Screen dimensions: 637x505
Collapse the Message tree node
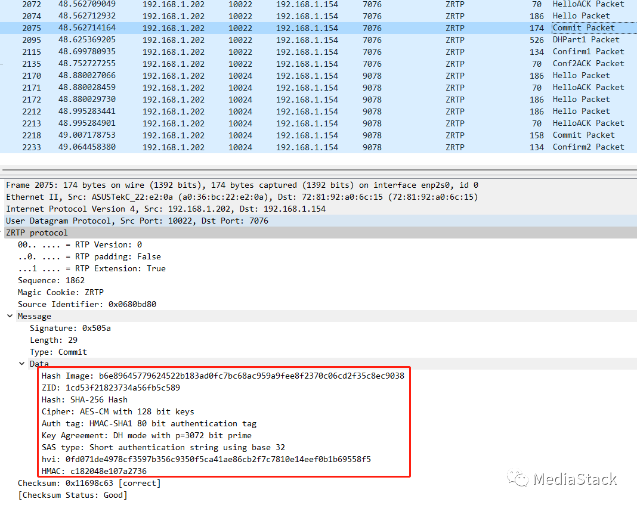[x=10, y=316]
